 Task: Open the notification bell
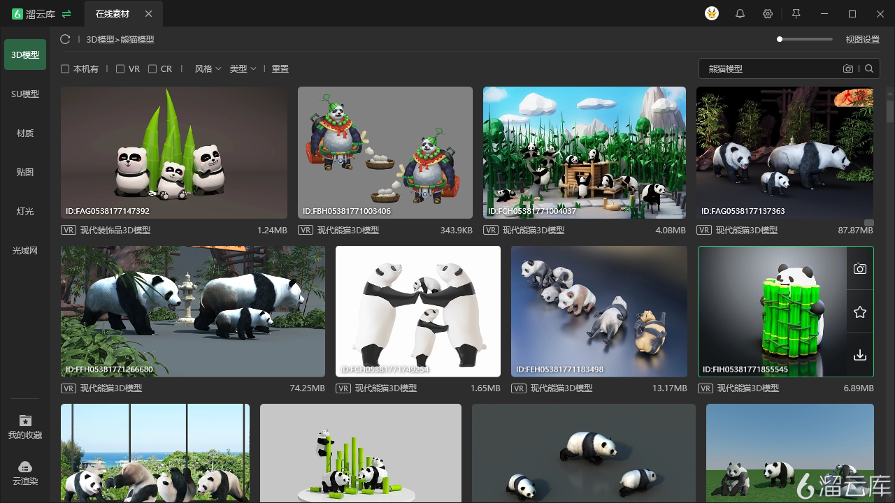click(740, 14)
